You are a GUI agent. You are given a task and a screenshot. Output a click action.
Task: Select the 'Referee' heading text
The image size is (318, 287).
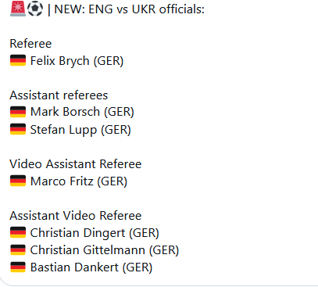(x=30, y=44)
